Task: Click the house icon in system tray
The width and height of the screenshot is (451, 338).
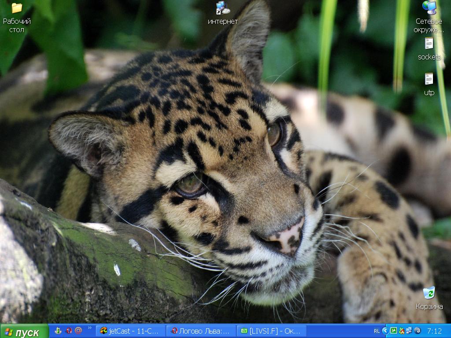Action: pos(402,331)
